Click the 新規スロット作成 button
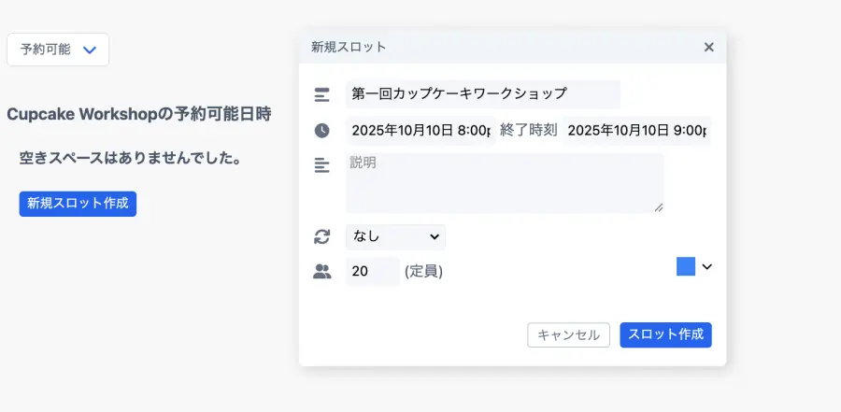The width and height of the screenshot is (841, 412). tap(78, 203)
